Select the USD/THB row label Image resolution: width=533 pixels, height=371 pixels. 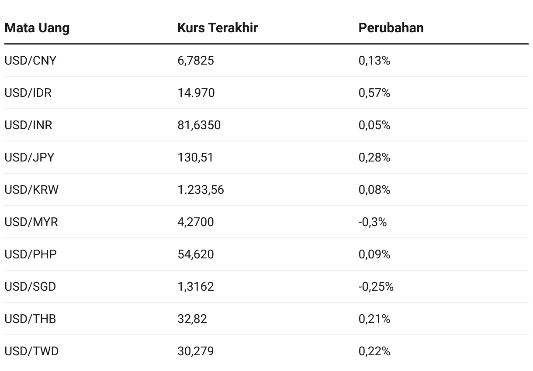[31, 319]
